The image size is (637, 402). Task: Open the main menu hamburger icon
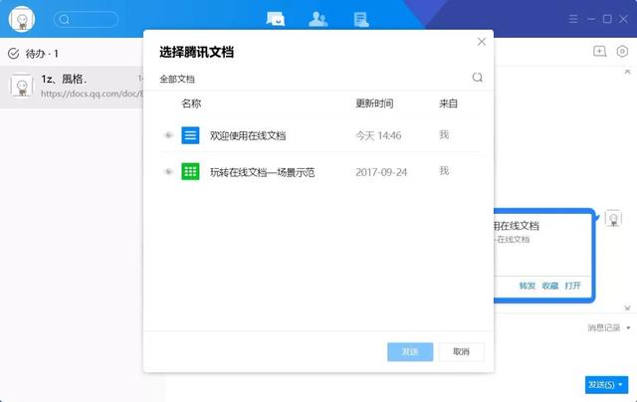click(573, 19)
